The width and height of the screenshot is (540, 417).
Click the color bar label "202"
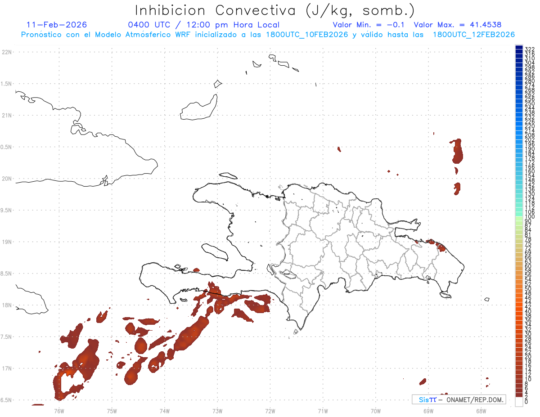(x=530, y=139)
